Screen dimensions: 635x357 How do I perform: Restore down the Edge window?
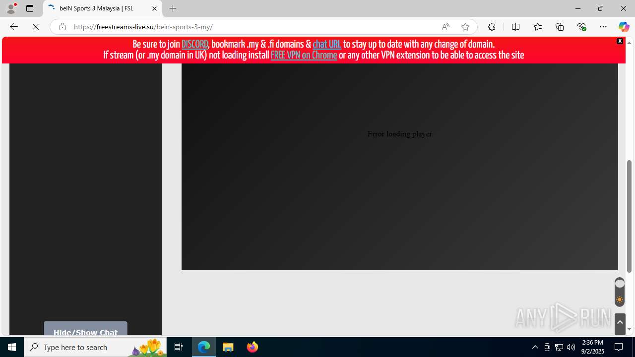(600, 8)
